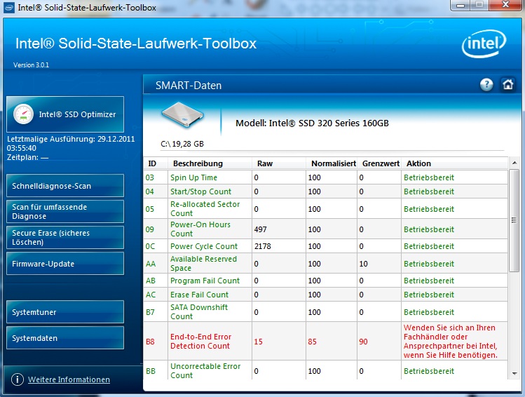Click the red dealer contact warning text

click(450, 342)
